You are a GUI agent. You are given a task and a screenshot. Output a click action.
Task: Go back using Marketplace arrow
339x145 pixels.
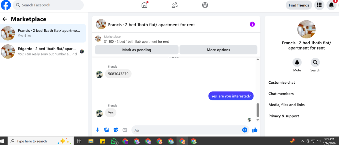[x=5, y=19]
